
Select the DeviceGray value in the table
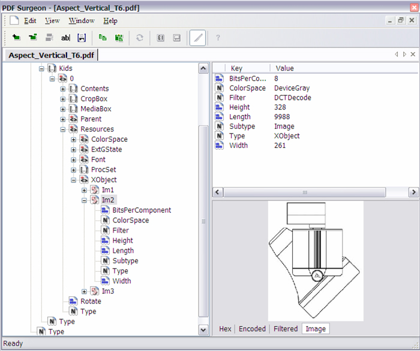click(292, 88)
